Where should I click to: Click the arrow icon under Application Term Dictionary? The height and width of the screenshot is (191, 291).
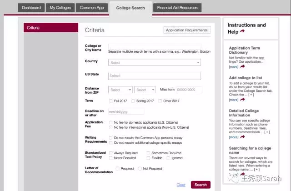242,66
